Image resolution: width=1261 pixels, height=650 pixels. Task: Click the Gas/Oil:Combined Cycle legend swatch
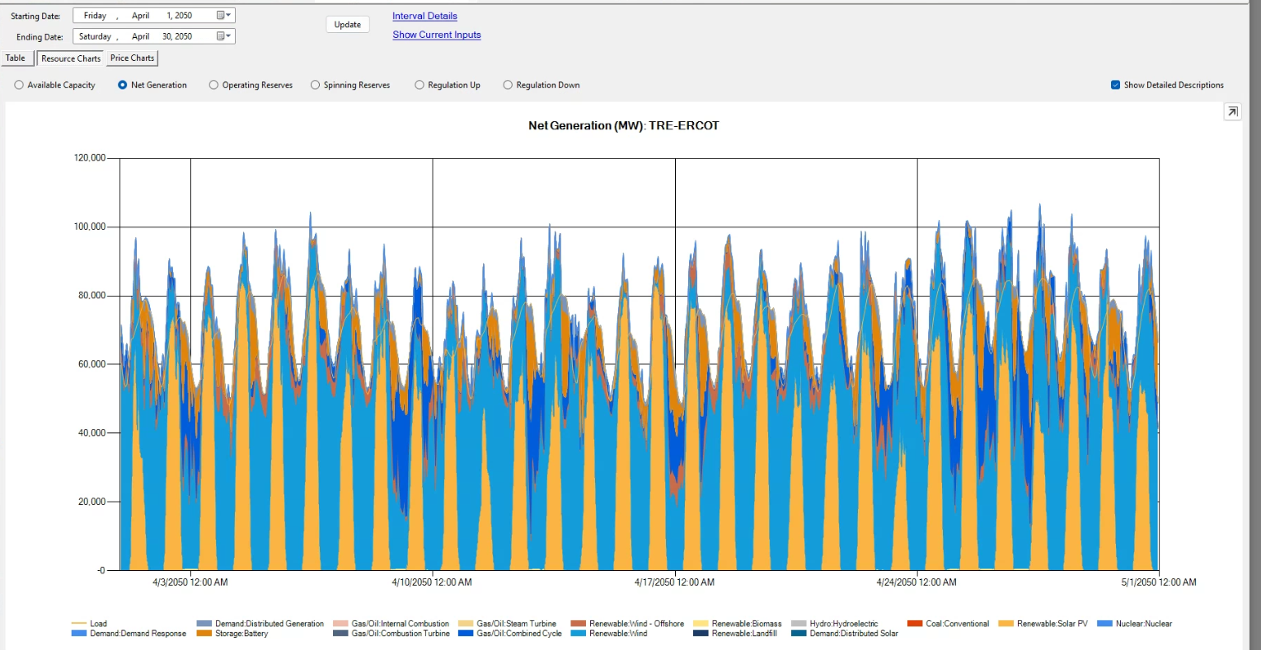pos(466,634)
